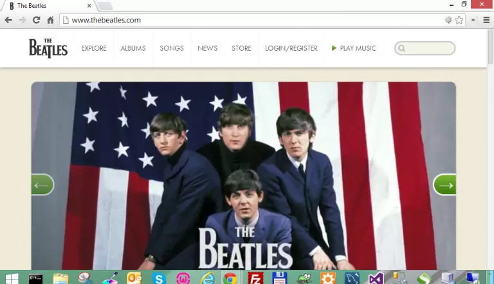Open the blue floppy disk icon in taskbar
The height and width of the screenshot is (284, 494).
tap(279, 278)
